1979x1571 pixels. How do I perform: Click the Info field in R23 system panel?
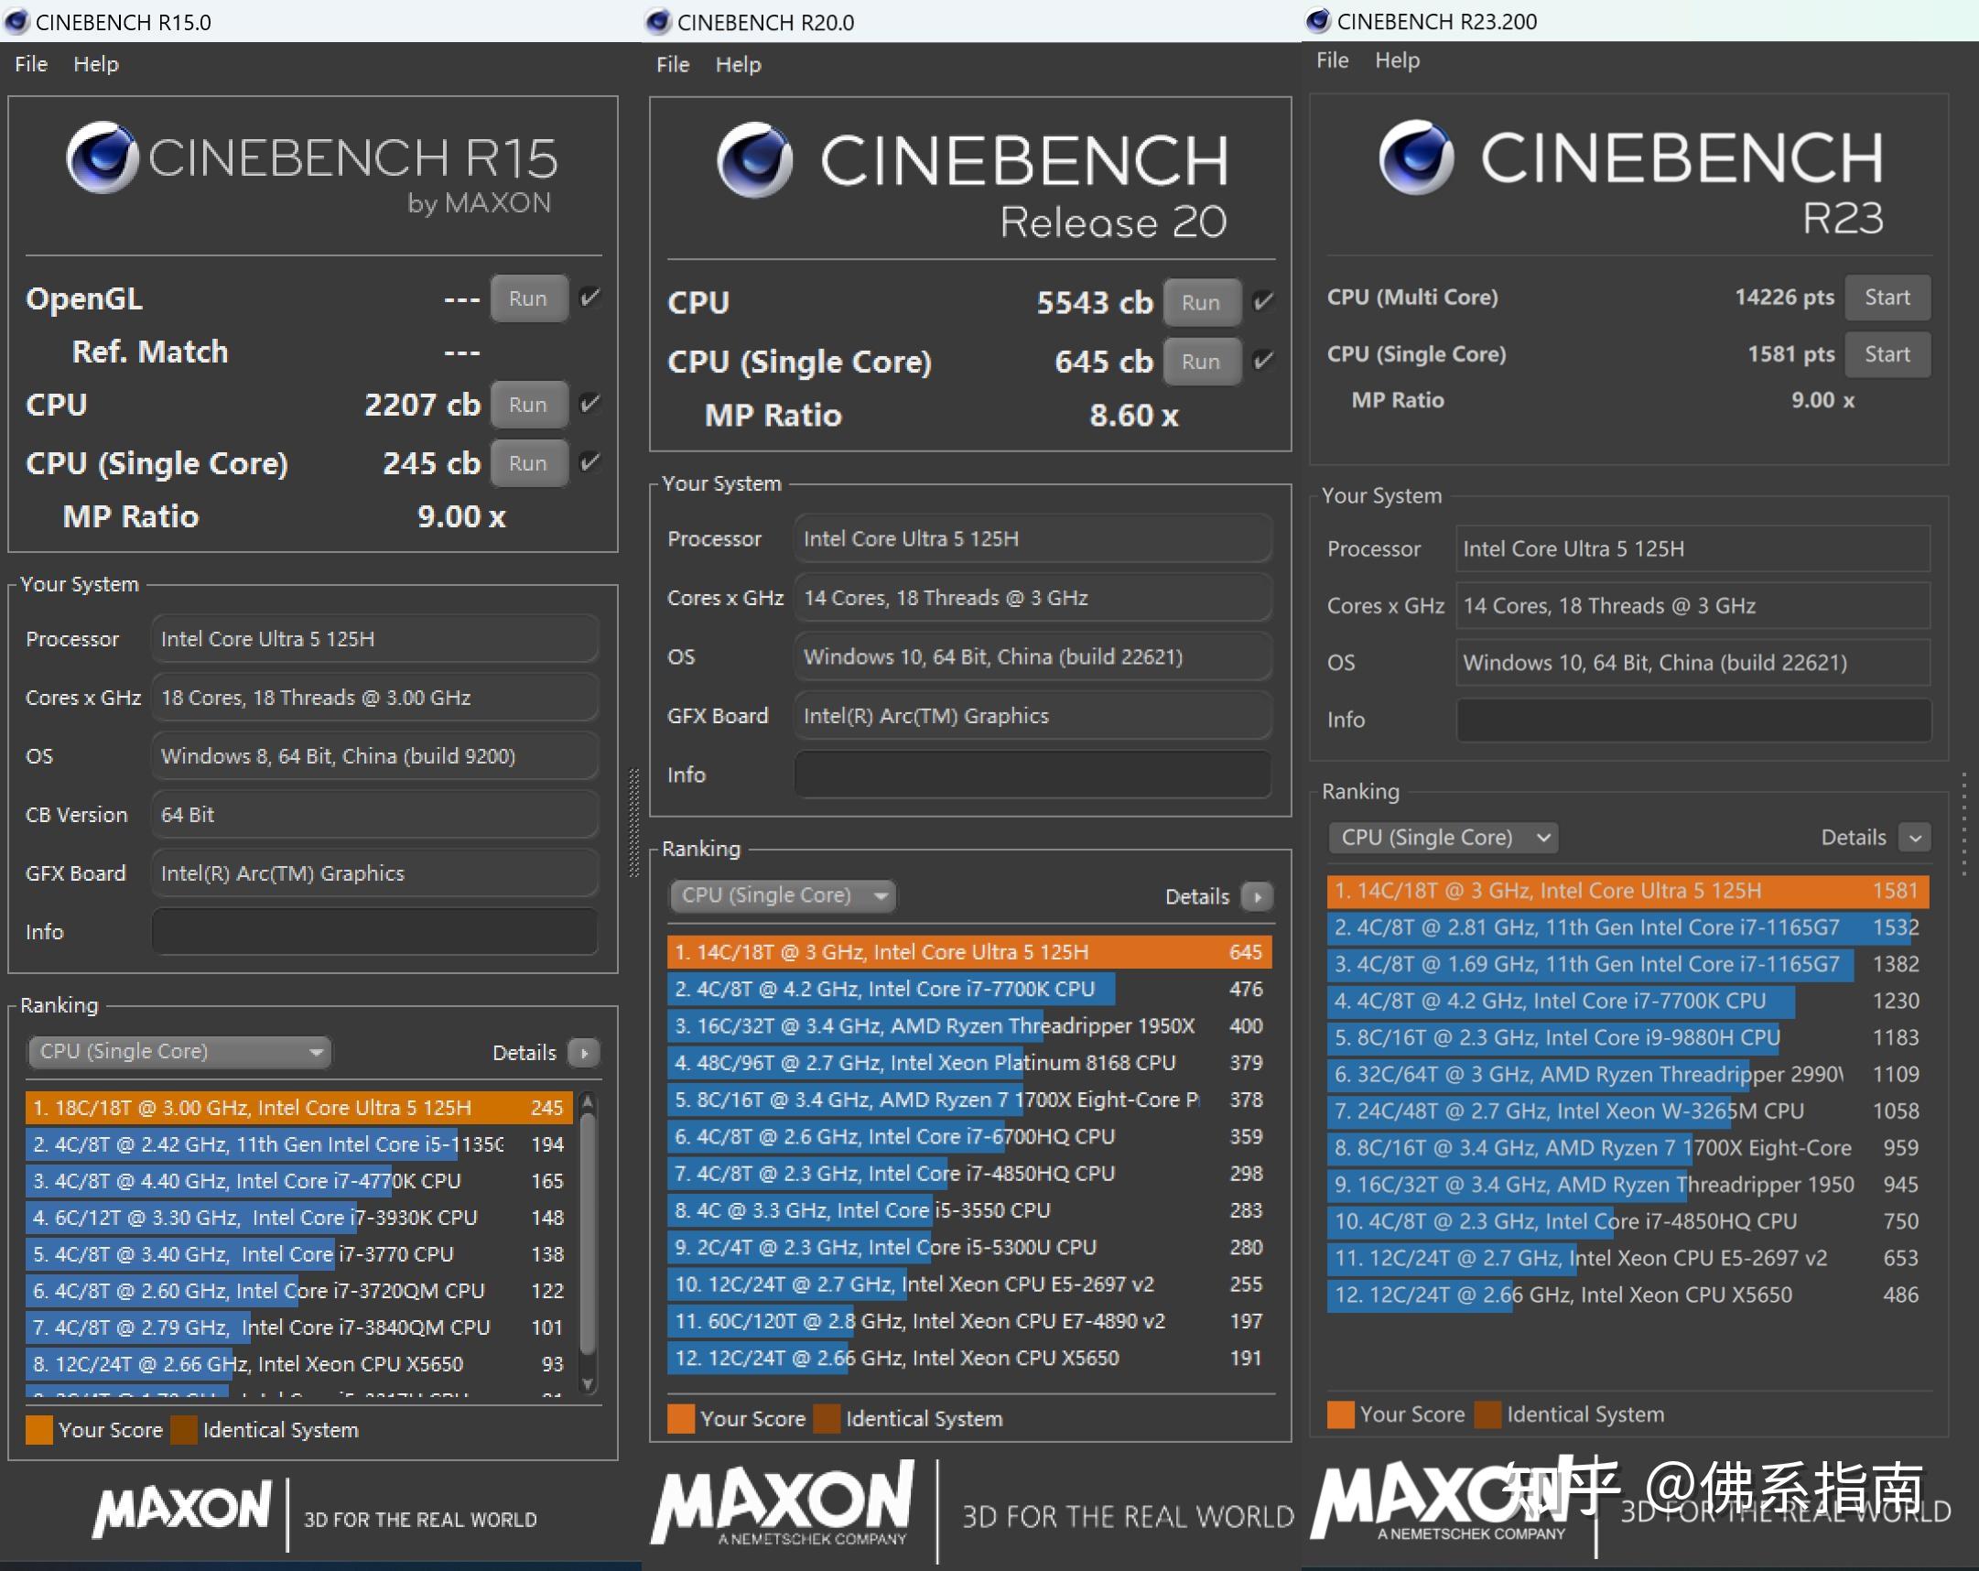point(1693,720)
